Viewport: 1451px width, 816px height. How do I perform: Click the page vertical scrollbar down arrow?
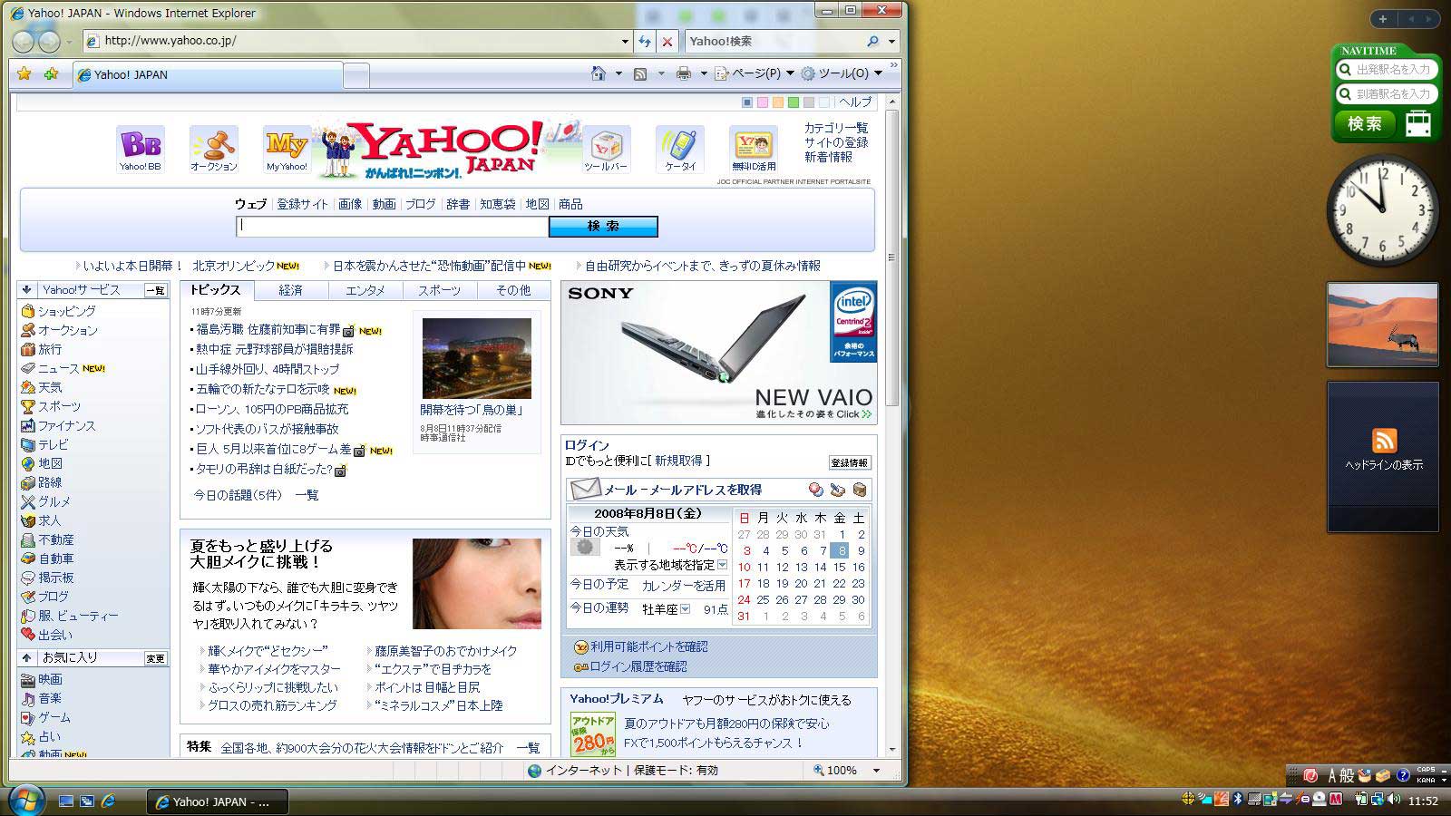click(x=892, y=750)
